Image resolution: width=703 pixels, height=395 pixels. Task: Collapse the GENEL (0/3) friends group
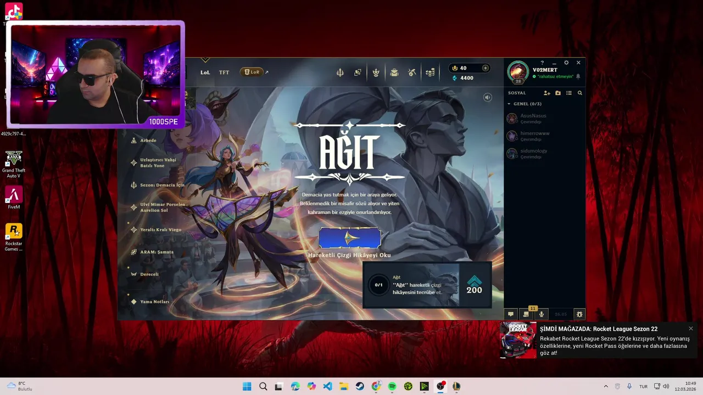pos(525,104)
